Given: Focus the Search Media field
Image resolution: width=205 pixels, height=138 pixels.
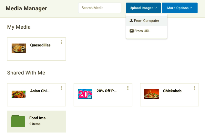Looking at the screenshot, I should tap(99, 8).
